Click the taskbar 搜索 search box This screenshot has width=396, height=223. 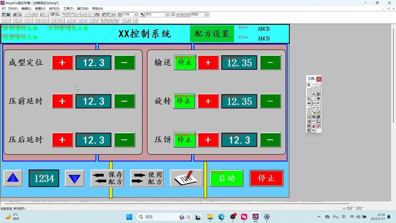coord(164,217)
